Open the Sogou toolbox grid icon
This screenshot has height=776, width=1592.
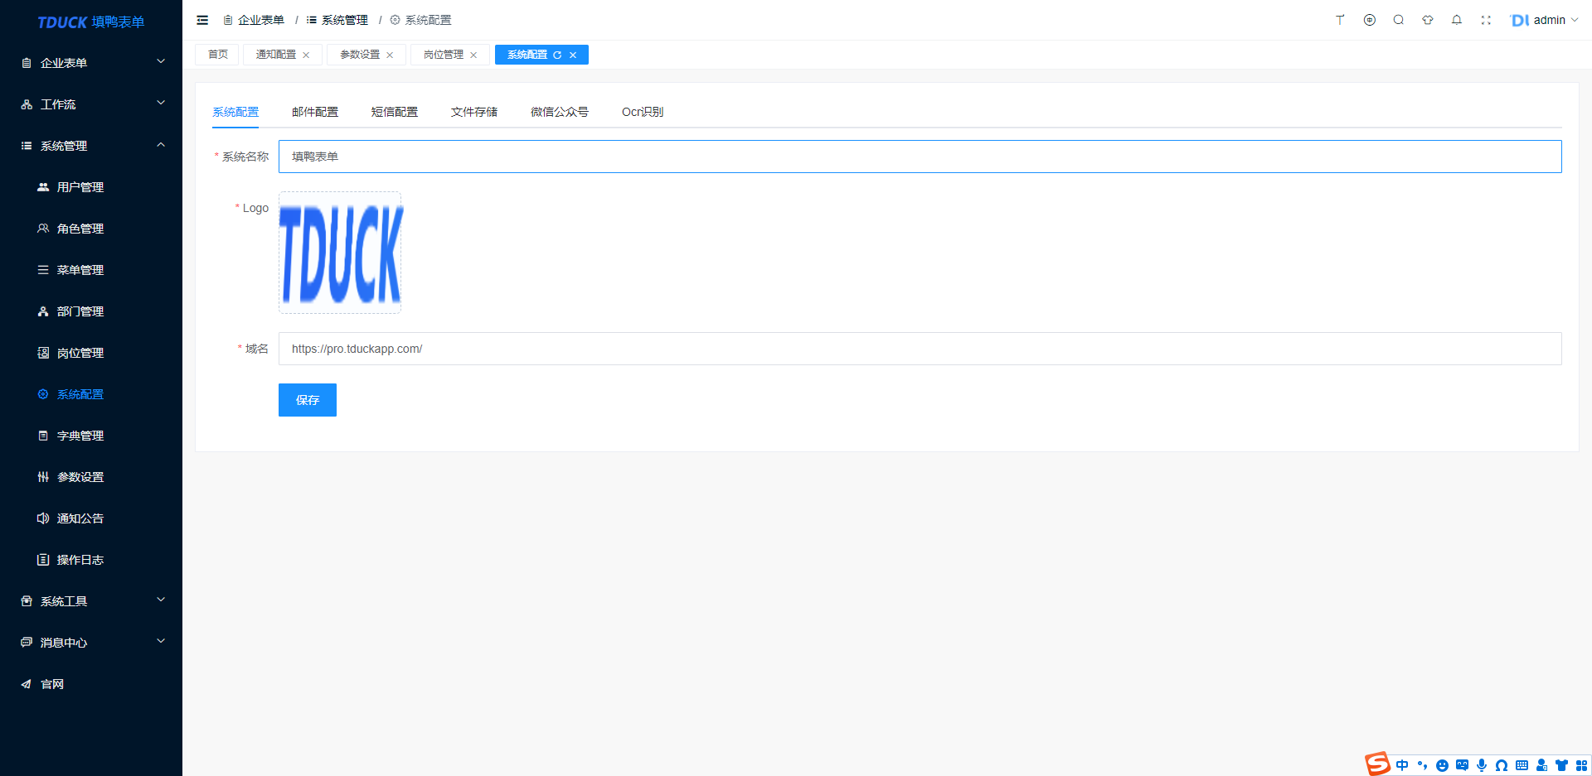pyautogui.click(x=1581, y=765)
